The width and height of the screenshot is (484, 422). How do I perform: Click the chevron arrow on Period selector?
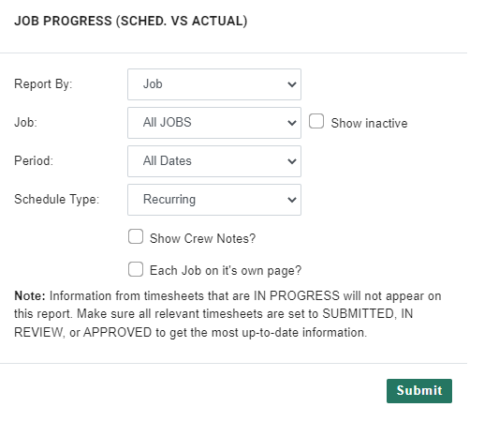292,161
